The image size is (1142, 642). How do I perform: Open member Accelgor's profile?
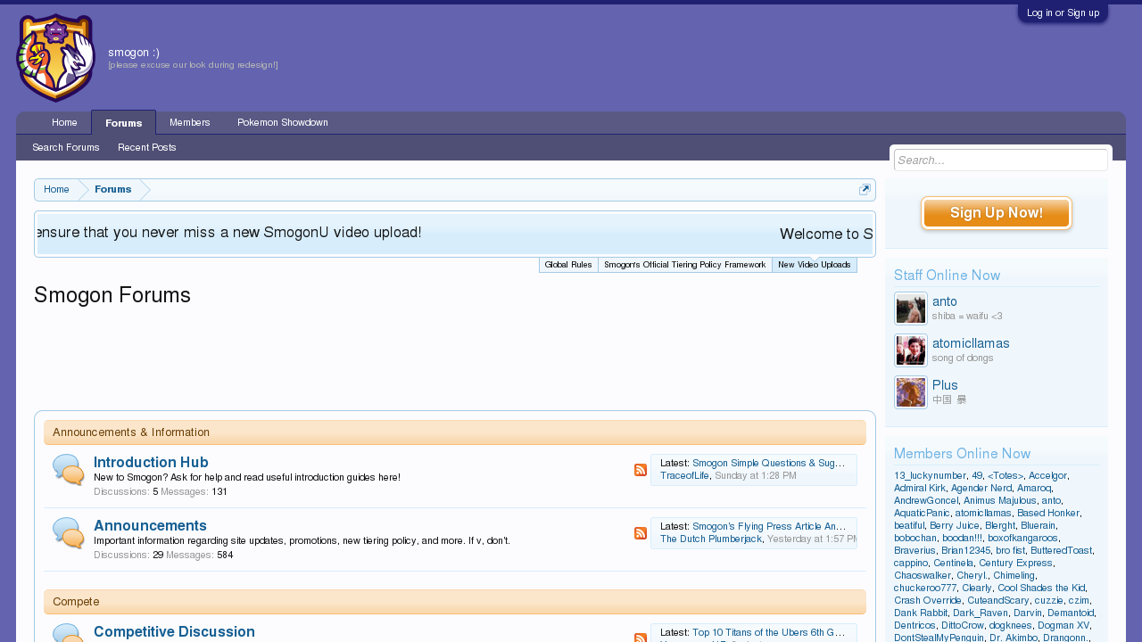point(1047,475)
